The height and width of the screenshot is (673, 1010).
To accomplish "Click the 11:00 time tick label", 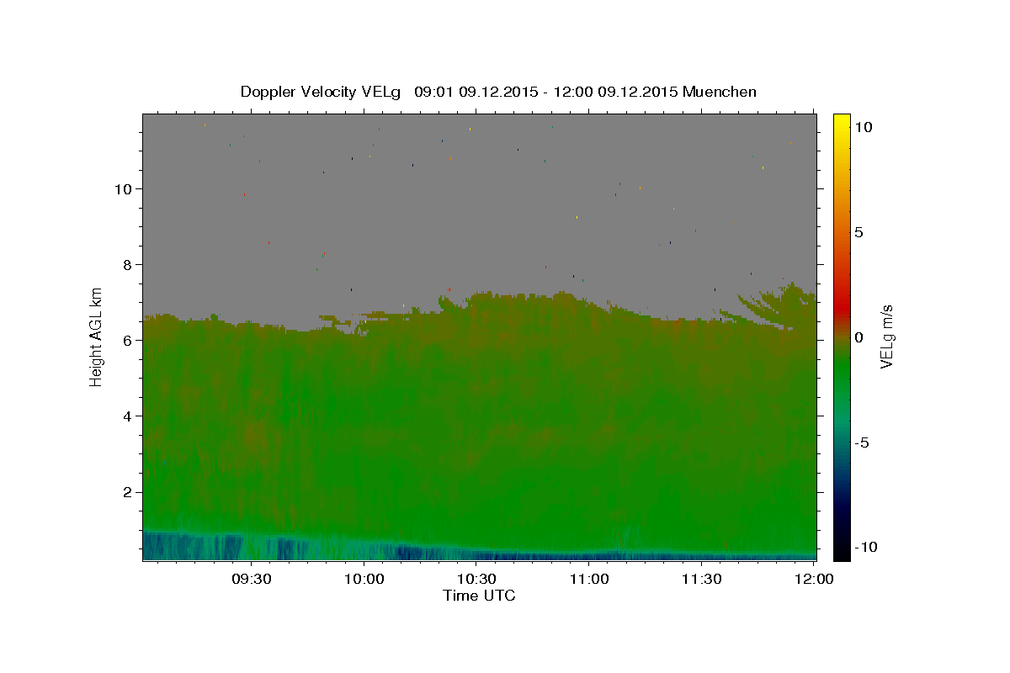I will (589, 579).
